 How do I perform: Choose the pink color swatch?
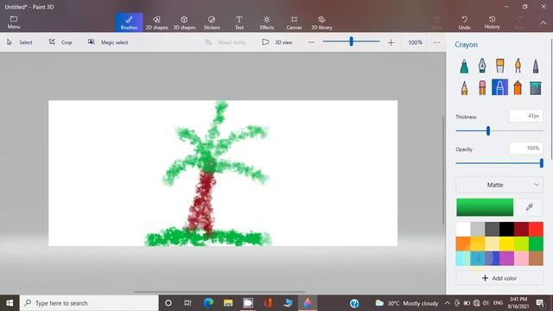tap(521, 258)
